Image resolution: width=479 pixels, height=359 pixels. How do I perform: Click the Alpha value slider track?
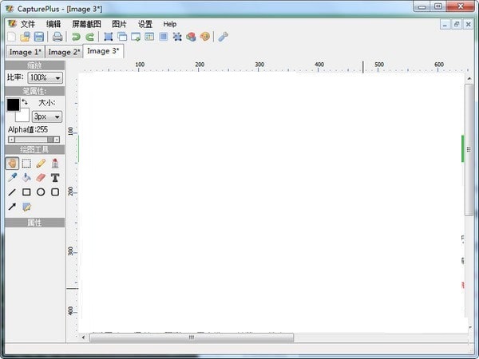tap(34, 140)
